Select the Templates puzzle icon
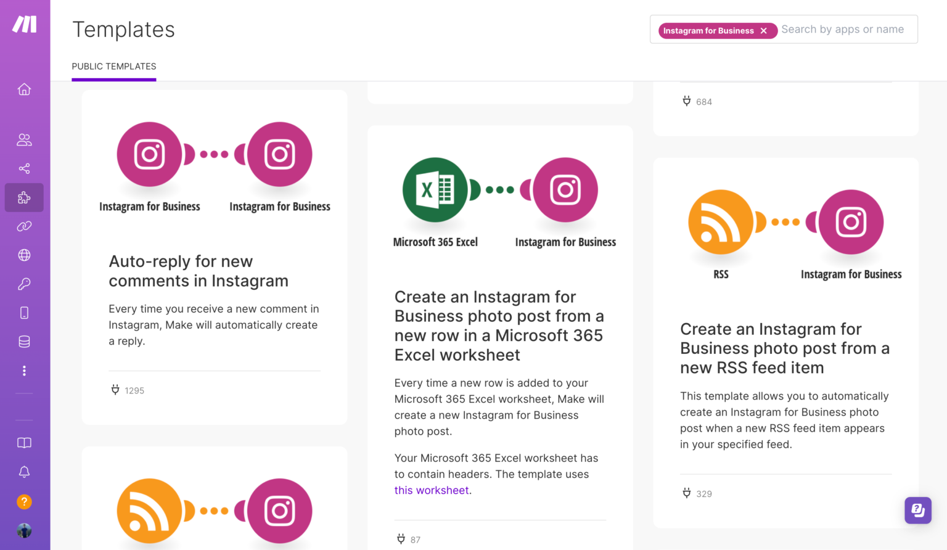Screen dimensions: 947x550 coord(24,197)
